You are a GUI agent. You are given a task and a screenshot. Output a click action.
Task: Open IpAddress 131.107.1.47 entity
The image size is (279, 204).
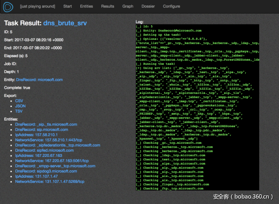[x=36, y=176]
